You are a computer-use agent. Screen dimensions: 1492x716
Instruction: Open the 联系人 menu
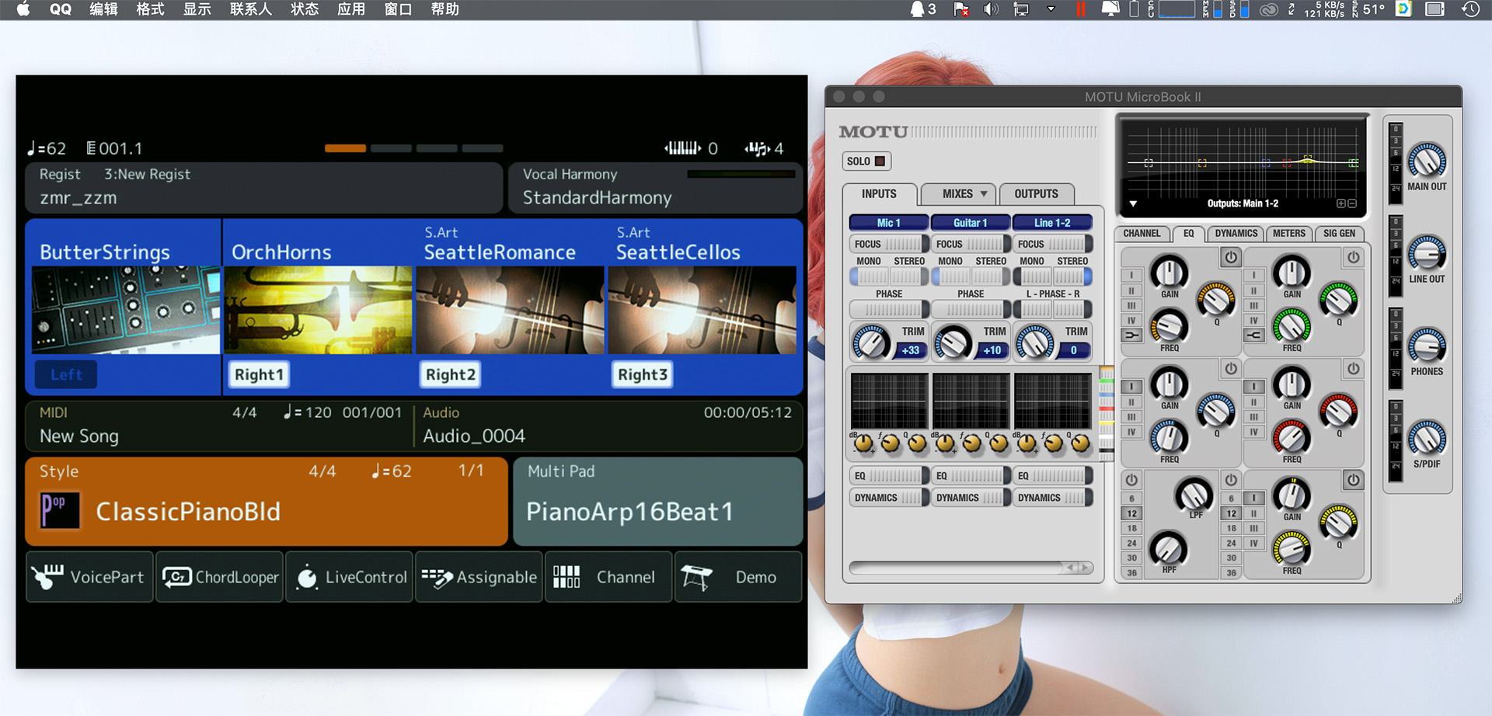(251, 9)
